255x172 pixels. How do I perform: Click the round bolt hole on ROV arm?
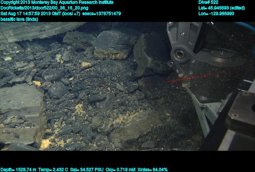point(178,55)
